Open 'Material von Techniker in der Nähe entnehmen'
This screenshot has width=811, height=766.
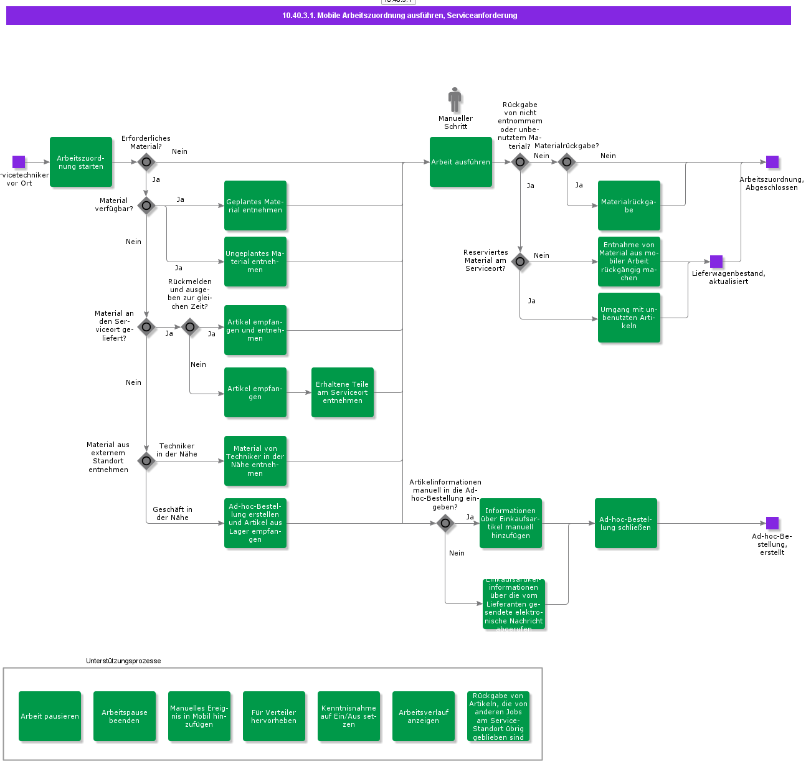click(x=255, y=461)
